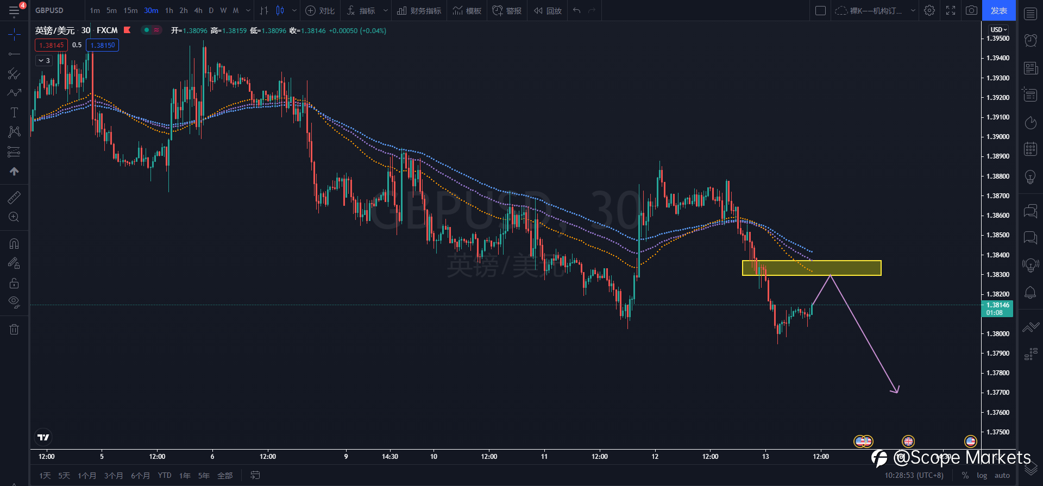
Task: Open the news panel icon
Action: pyautogui.click(x=1031, y=68)
